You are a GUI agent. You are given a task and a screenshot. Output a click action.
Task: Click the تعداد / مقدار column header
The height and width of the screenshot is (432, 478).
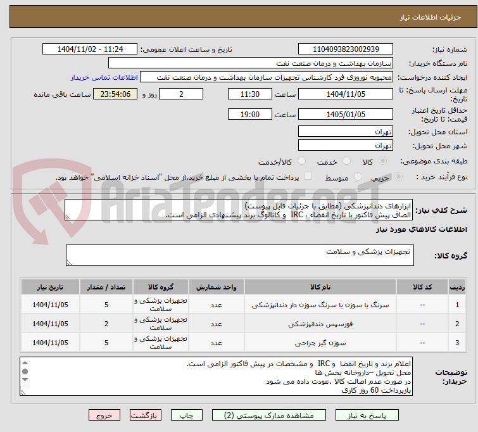pyautogui.click(x=106, y=287)
